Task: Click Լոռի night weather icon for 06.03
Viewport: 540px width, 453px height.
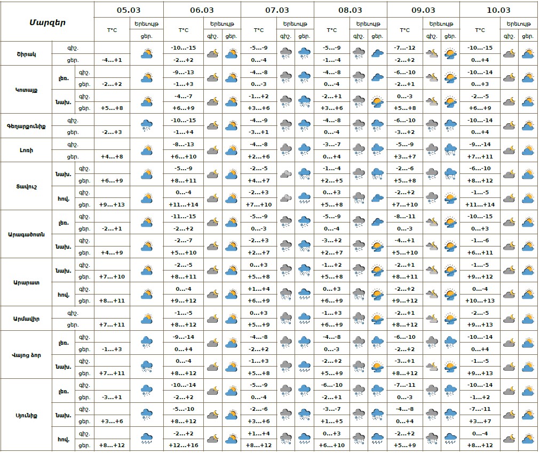Action: (213, 150)
